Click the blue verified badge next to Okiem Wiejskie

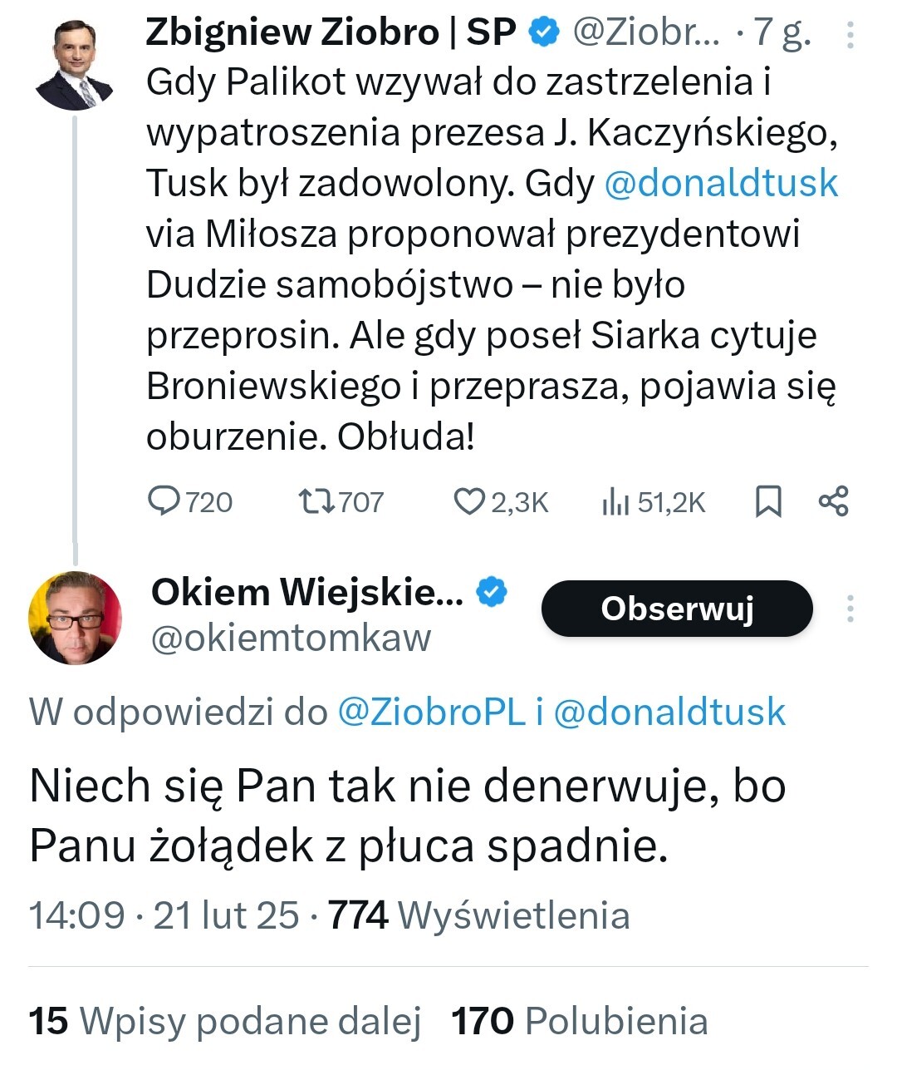click(x=492, y=592)
